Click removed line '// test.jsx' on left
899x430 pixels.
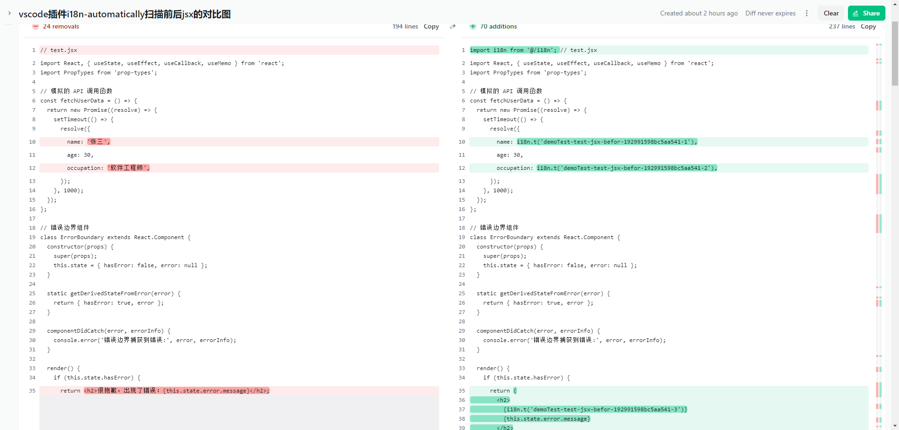pyautogui.click(x=239, y=50)
